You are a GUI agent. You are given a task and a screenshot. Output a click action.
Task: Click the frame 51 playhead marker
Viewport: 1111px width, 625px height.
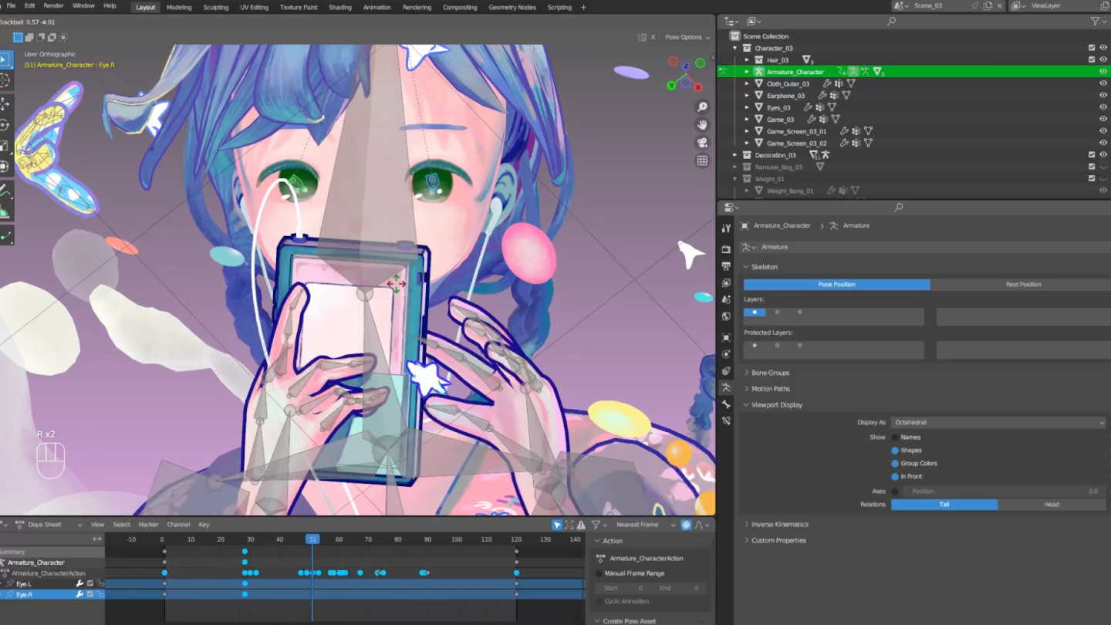312,539
